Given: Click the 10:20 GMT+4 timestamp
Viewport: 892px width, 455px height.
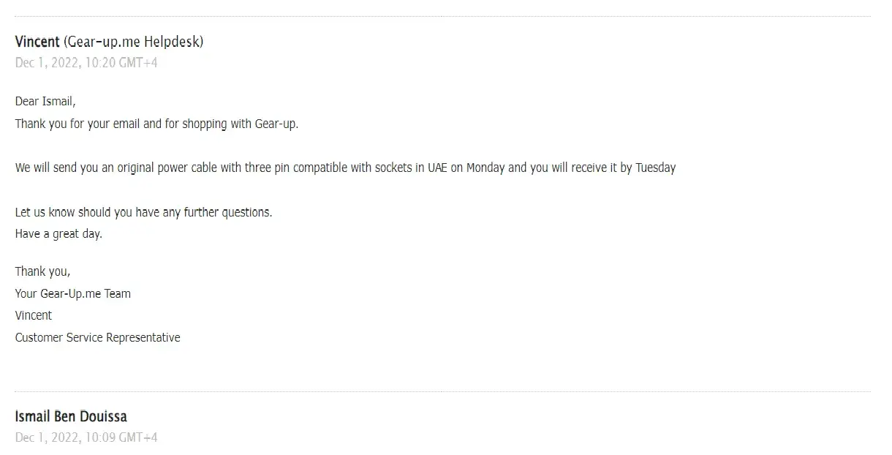Looking at the screenshot, I should (x=121, y=63).
